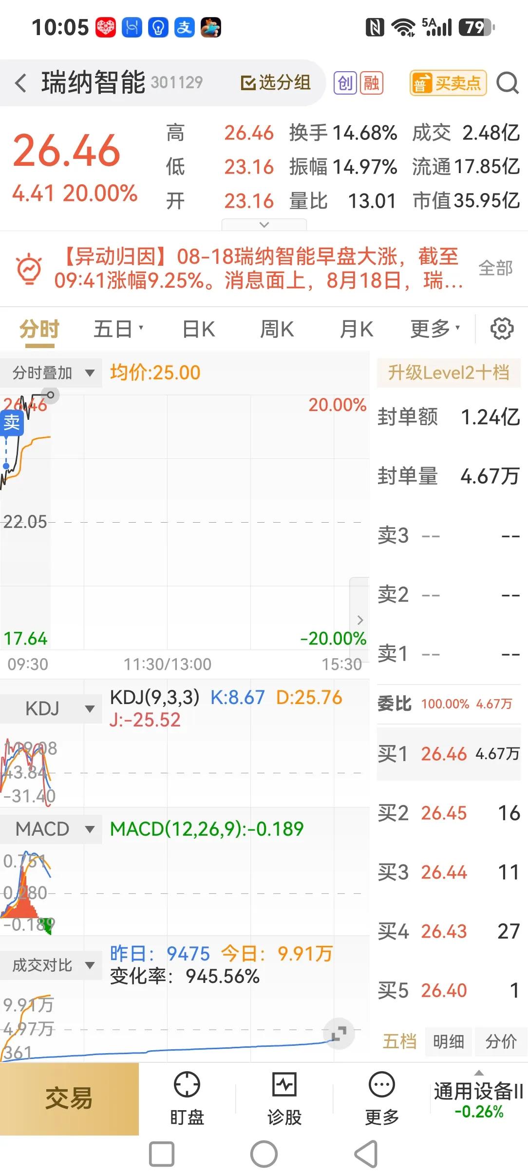Viewport: 528px width, 1176px height.
Task: Tap the 创 badge icon
Action: click(x=345, y=83)
